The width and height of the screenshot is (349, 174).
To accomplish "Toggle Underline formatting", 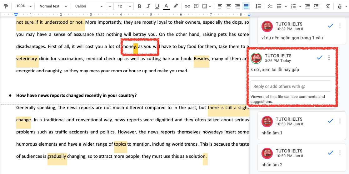I will tap(157, 6).
